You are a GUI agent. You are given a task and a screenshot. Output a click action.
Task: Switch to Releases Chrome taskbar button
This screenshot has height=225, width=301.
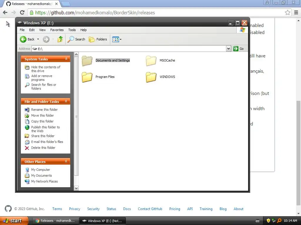point(56,221)
